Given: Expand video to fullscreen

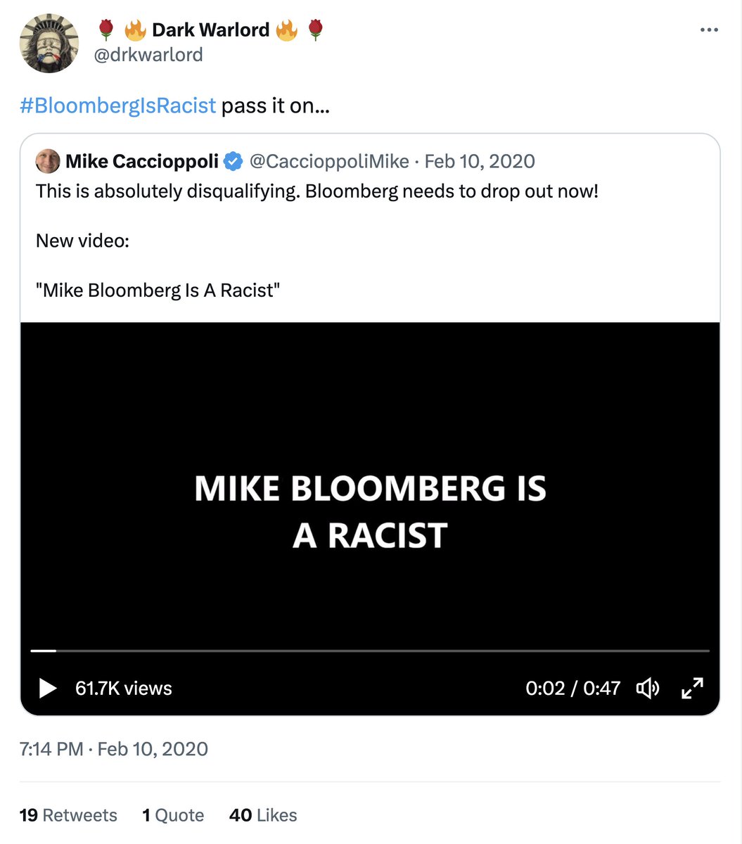Looking at the screenshot, I should 693,688.
